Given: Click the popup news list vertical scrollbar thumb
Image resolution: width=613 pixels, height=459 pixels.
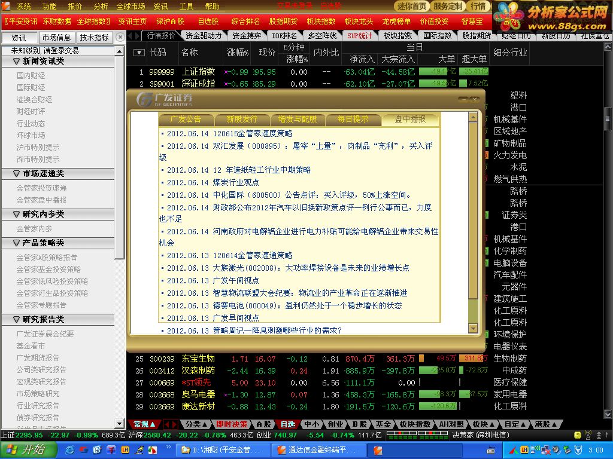Looking at the screenshot, I should tap(473, 211).
